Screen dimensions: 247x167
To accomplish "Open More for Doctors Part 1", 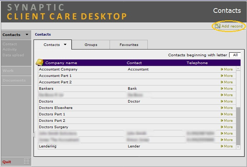I will [x=227, y=114].
